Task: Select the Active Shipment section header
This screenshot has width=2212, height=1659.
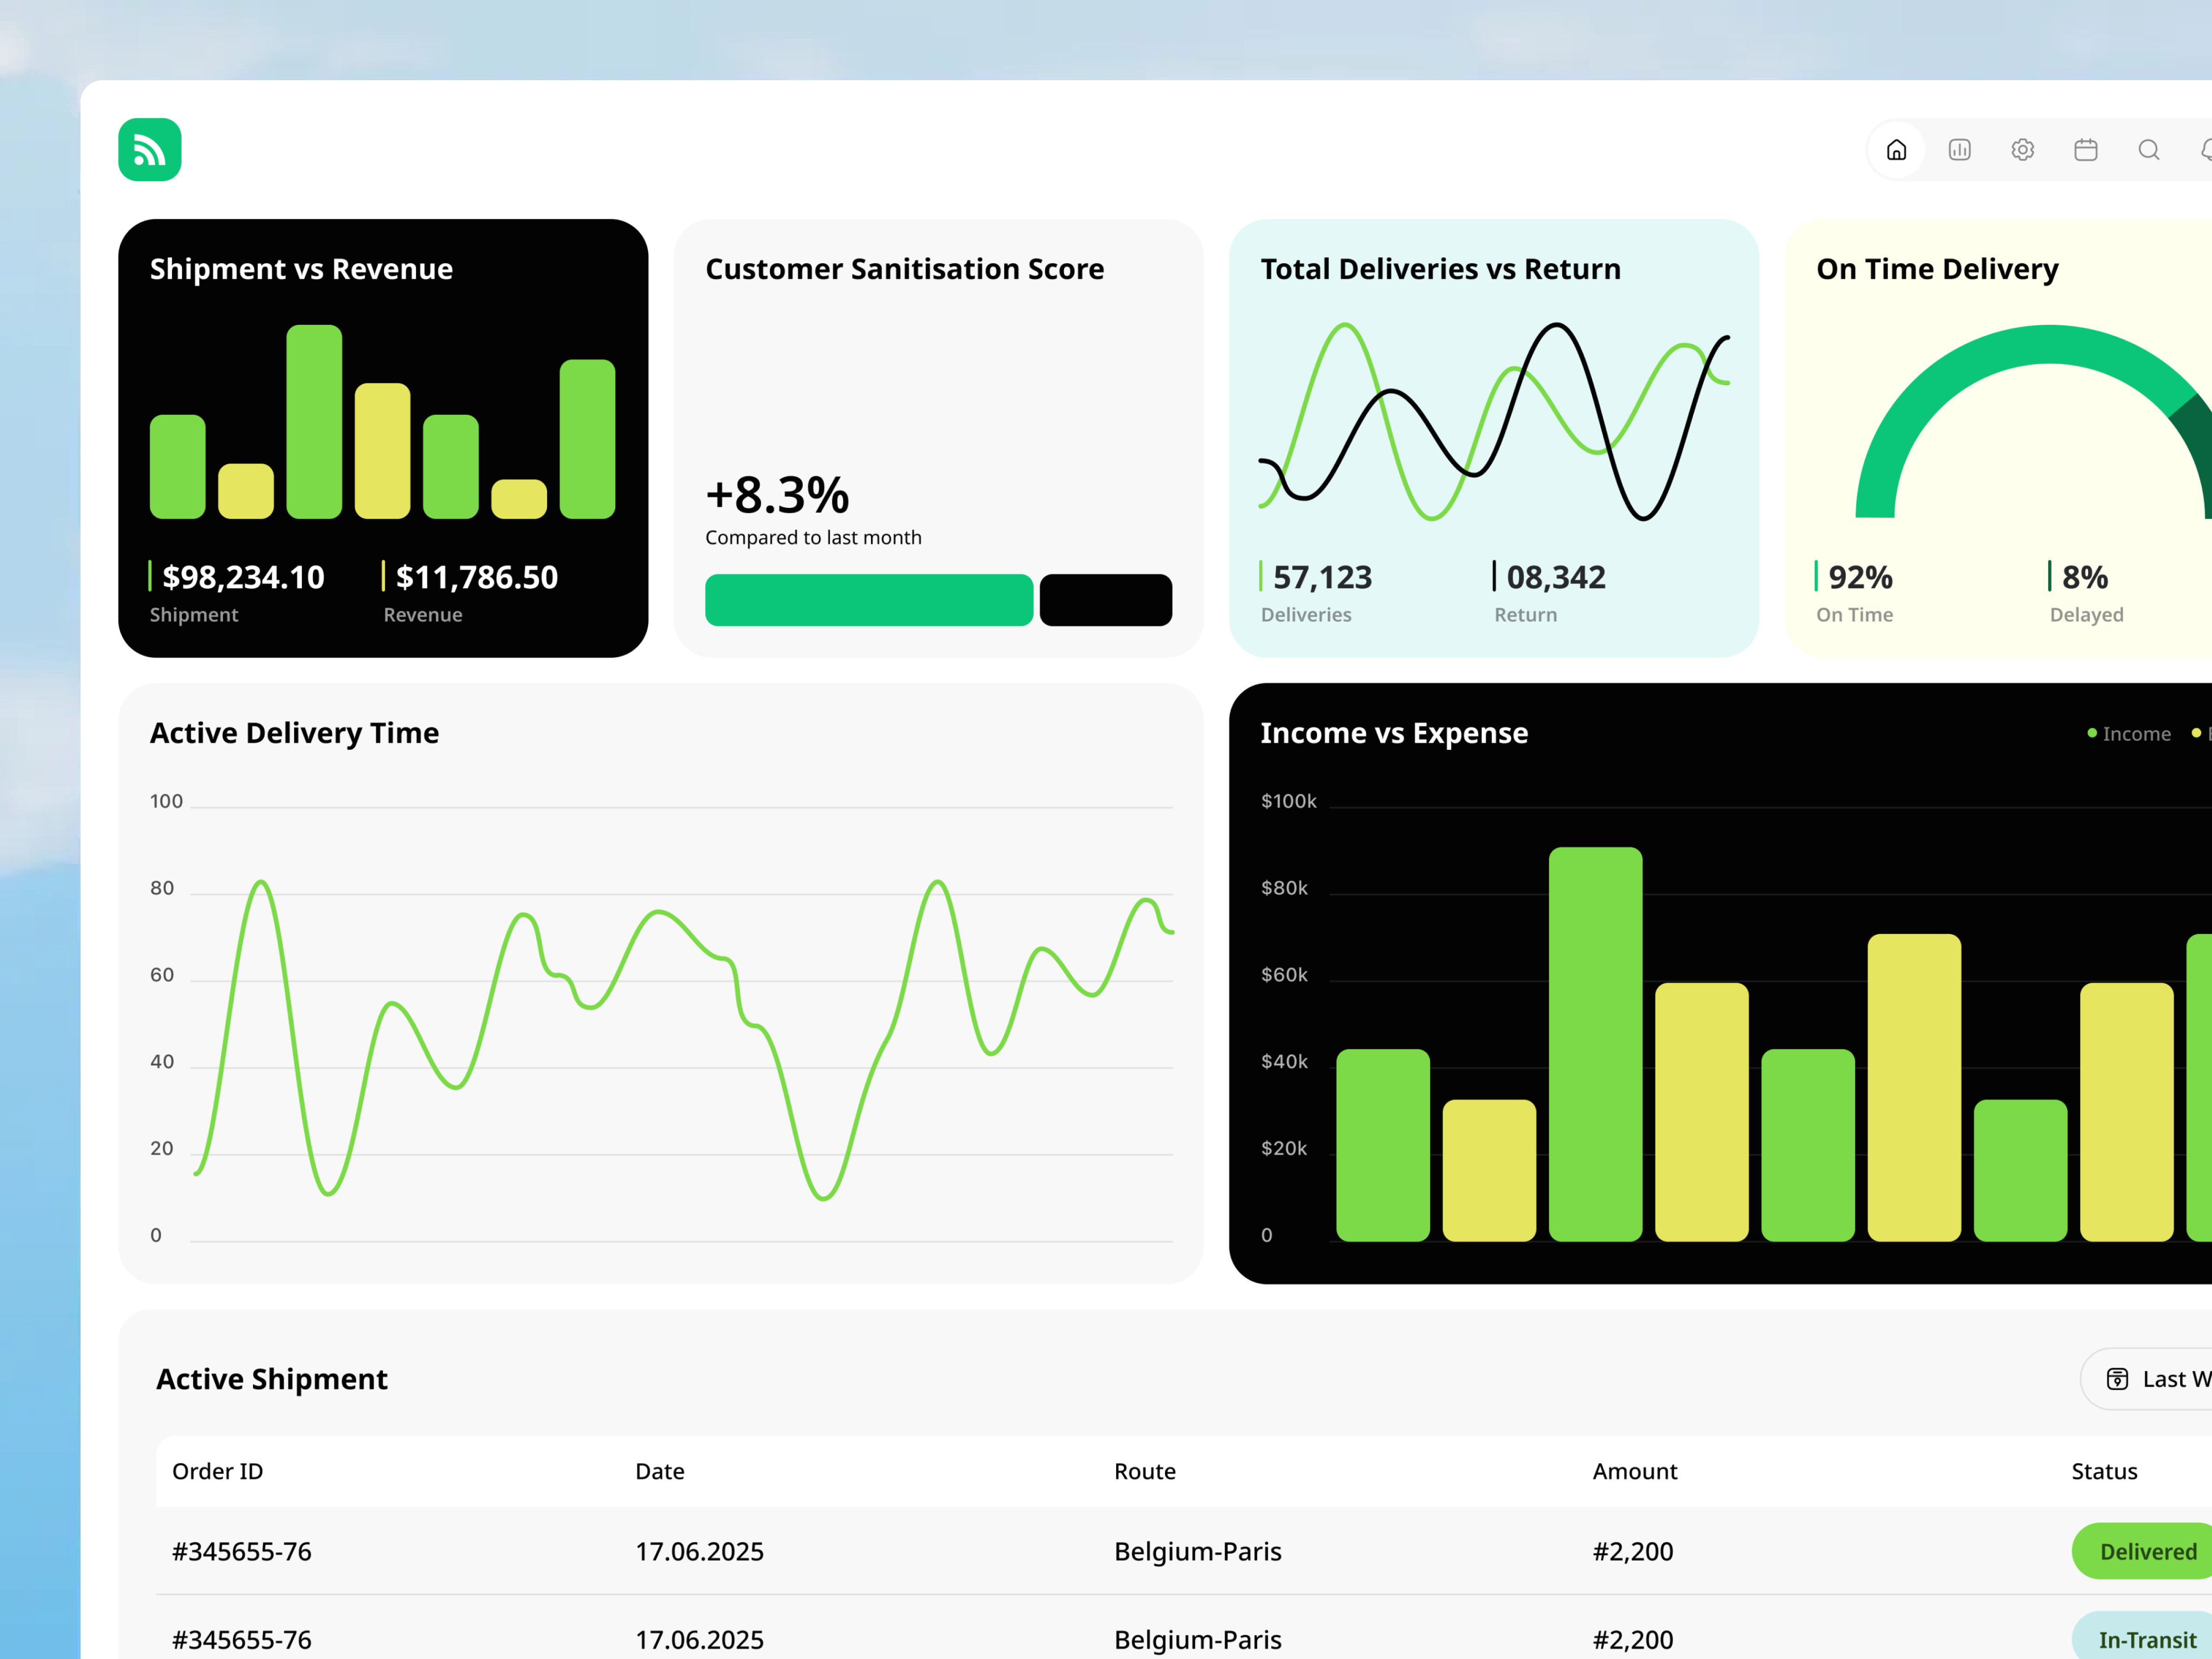Action: (271, 1378)
